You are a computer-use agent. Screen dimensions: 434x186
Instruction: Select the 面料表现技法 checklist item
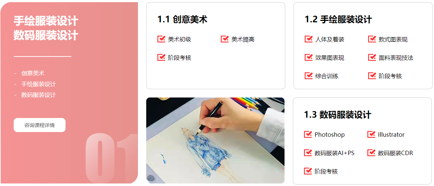pyautogui.click(x=391, y=58)
